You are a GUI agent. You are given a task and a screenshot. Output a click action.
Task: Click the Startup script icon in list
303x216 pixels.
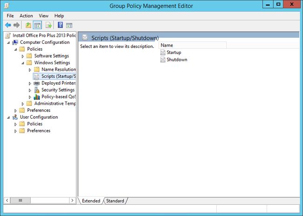point(163,53)
